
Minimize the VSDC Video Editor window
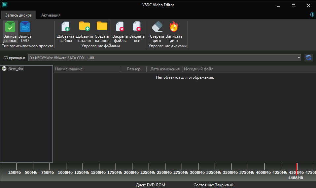tap(278, 5)
